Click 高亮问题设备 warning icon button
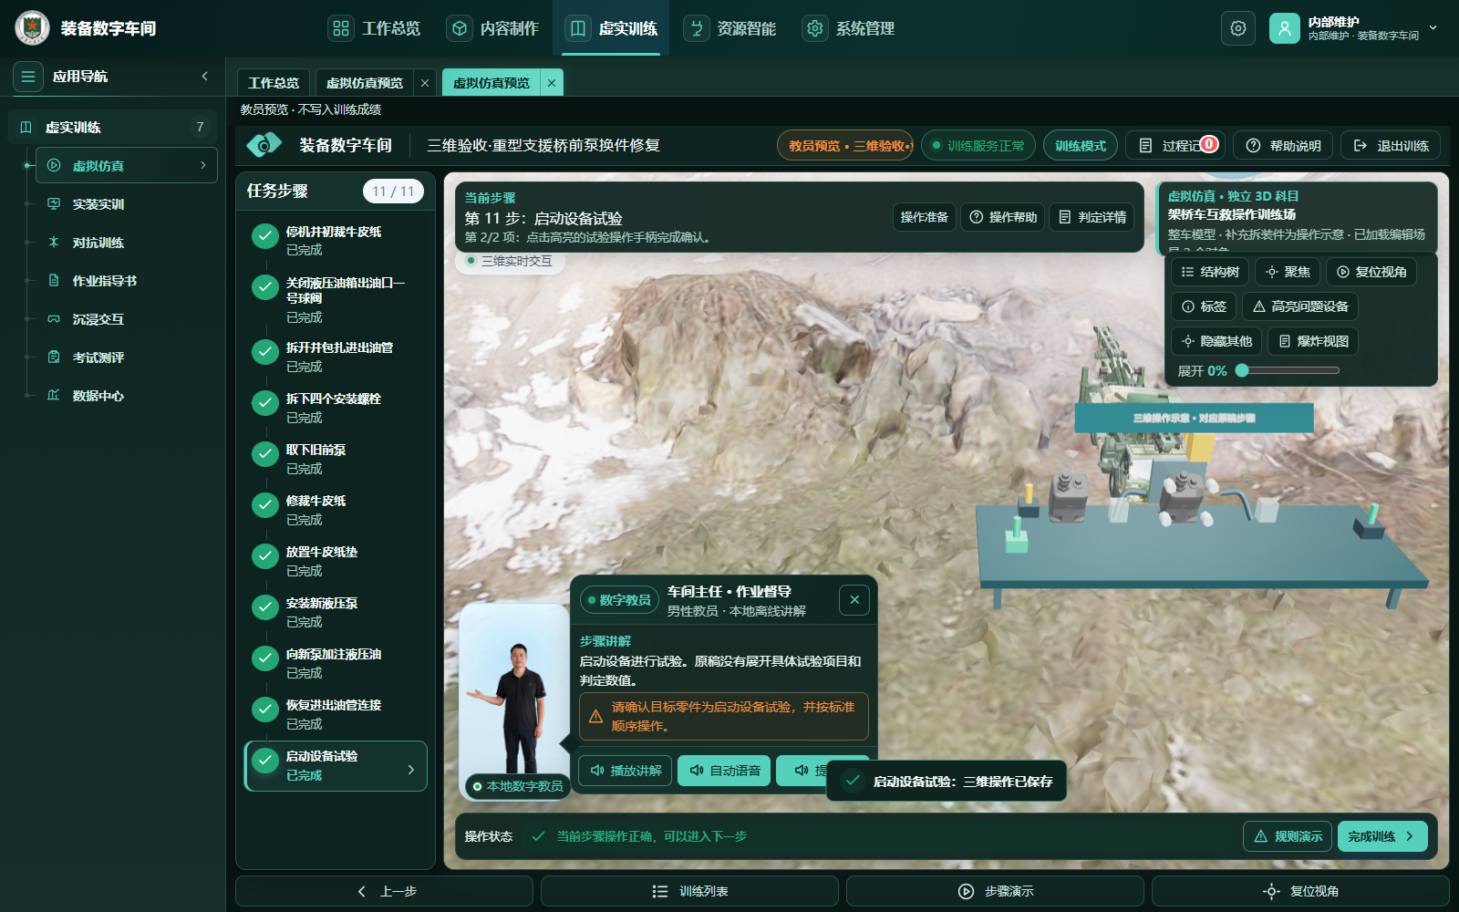Screen dimensions: 1459x912 click(x=1300, y=306)
